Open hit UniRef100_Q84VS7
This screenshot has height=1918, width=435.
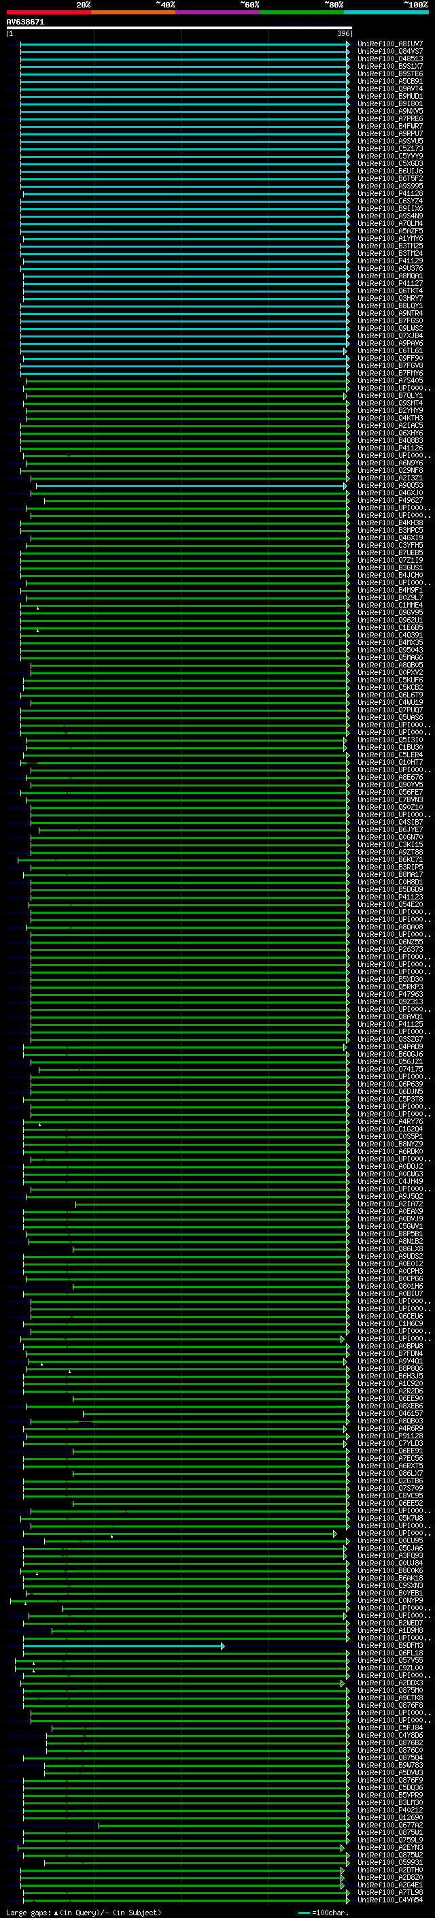click(390, 52)
